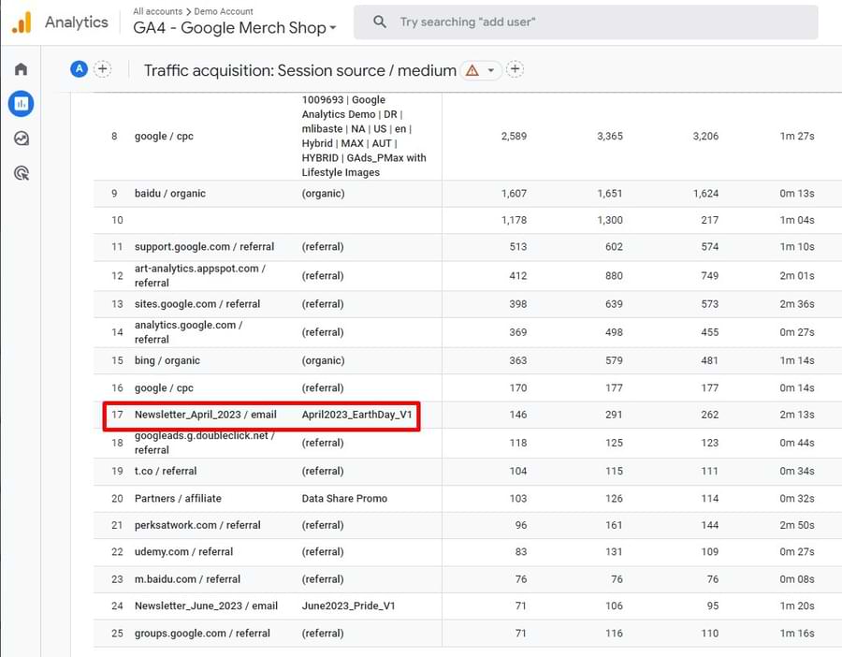Click 'Demo Account' breadcrumb
This screenshot has height=657, width=842.
(x=224, y=11)
